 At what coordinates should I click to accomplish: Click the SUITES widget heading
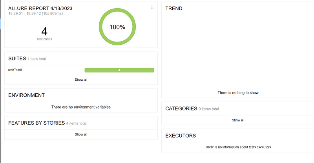pyautogui.click(x=17, y=59)
